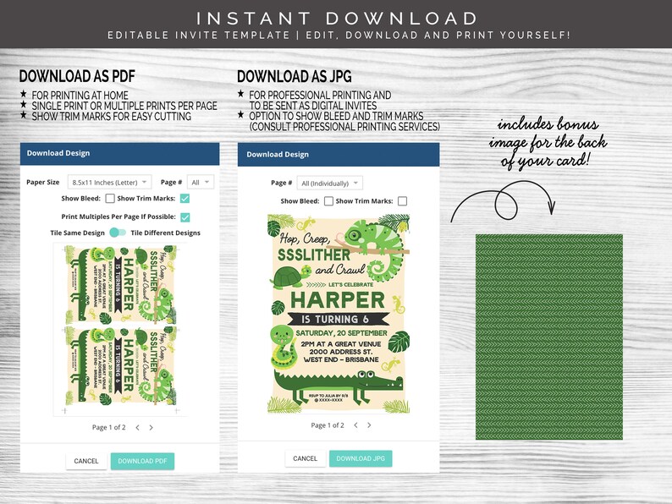Click 'Tile Same Design' label
This screenshot has width=672, height=504.
(x=77, y=233)
